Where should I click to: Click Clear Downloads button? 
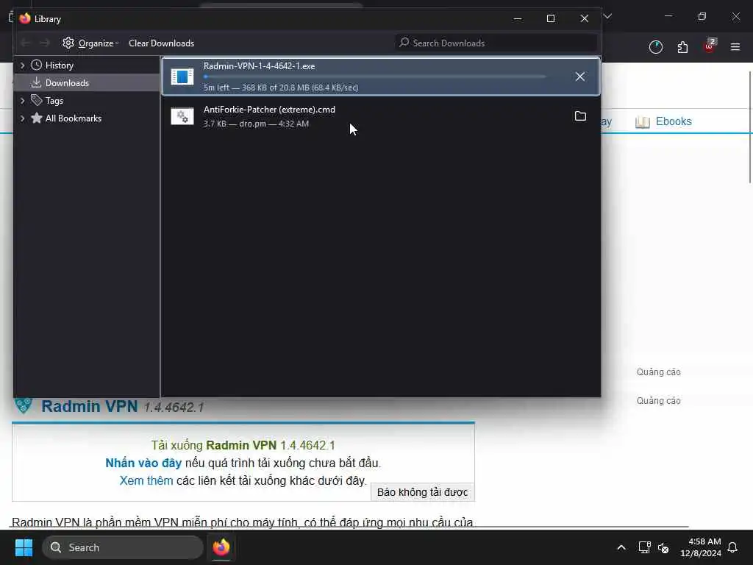point(161,43)
